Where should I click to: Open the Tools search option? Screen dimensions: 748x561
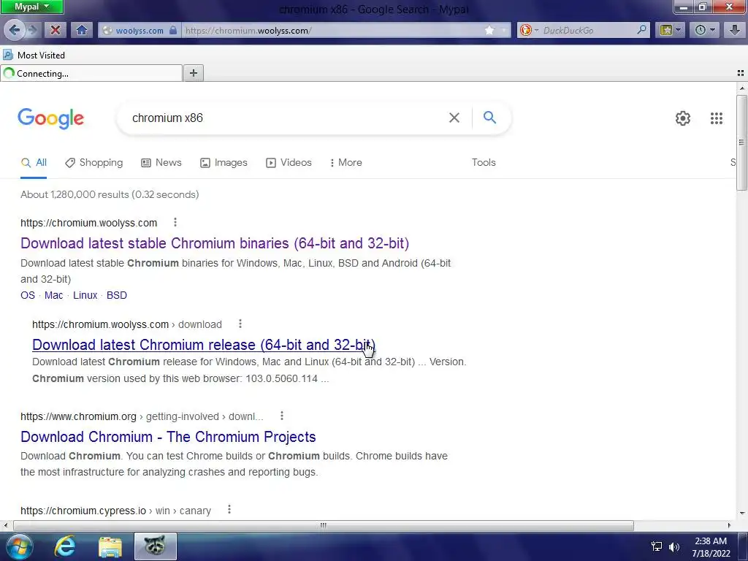[484, 163]
